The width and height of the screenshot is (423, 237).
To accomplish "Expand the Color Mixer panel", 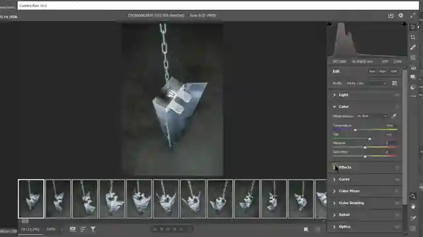I will tap(334, 191).
